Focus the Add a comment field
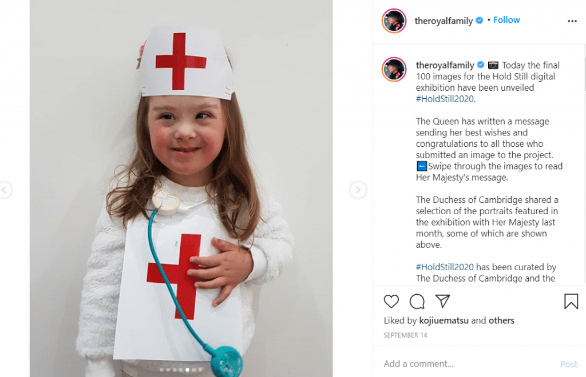This screenshot has height=377, width=586. coord(467,363)
